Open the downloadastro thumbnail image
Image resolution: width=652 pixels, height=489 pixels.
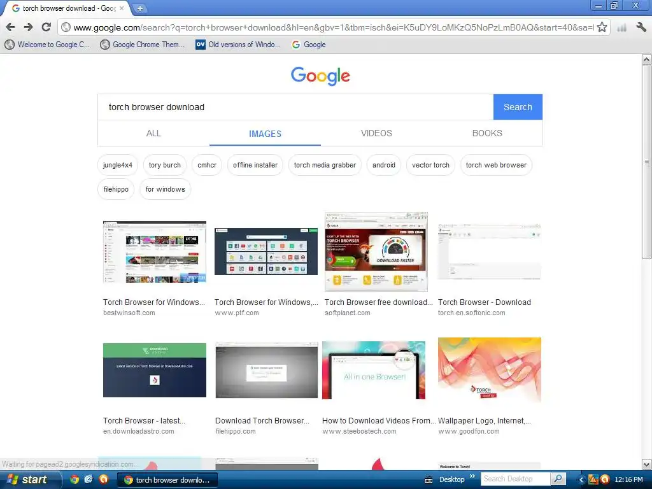155,370
